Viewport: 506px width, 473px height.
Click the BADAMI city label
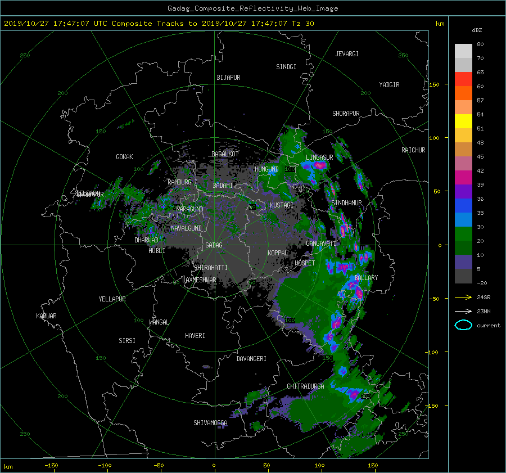[x=223, y=186]
